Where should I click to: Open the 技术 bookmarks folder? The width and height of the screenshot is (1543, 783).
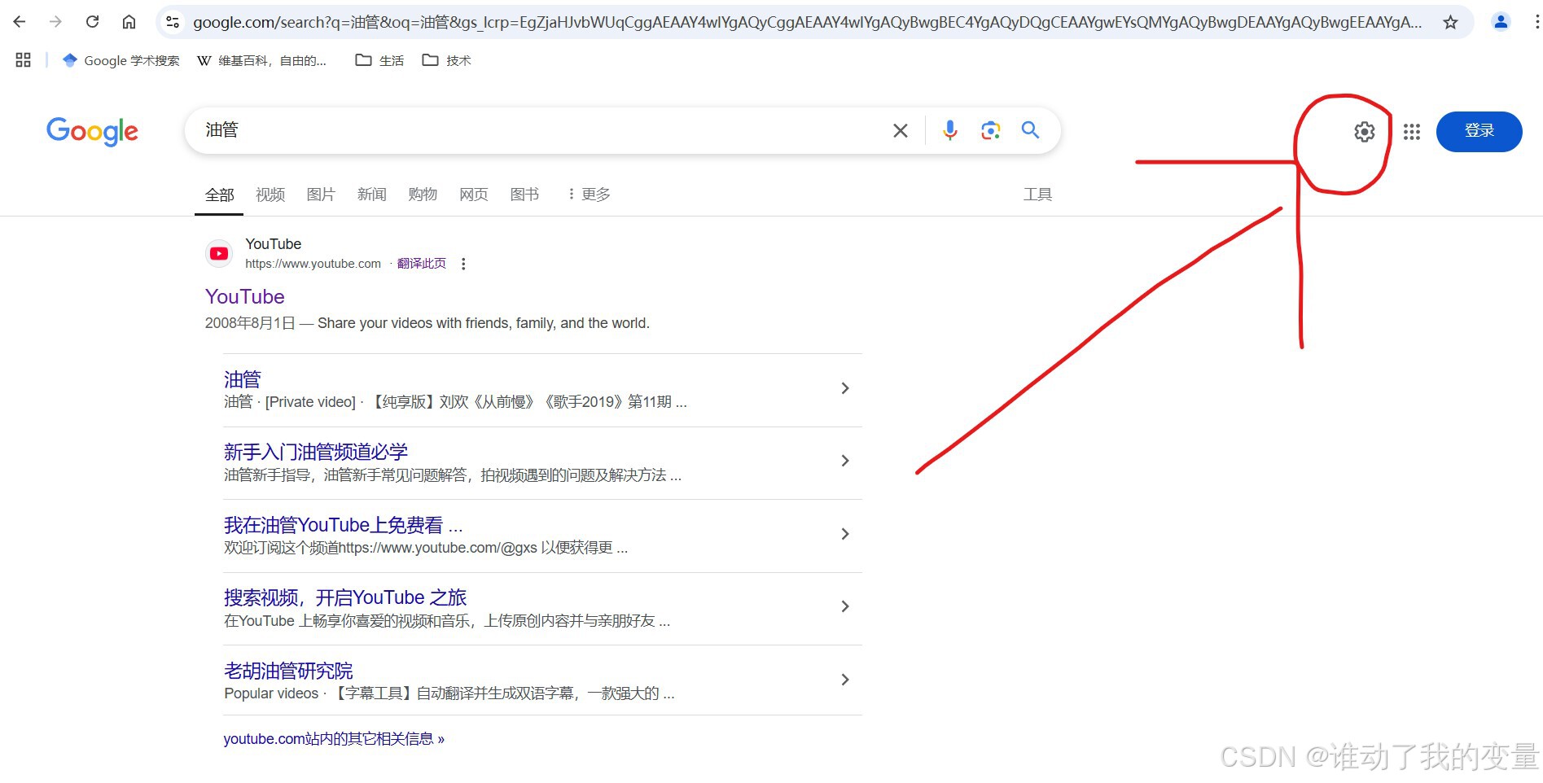click(x=446, y=60)
